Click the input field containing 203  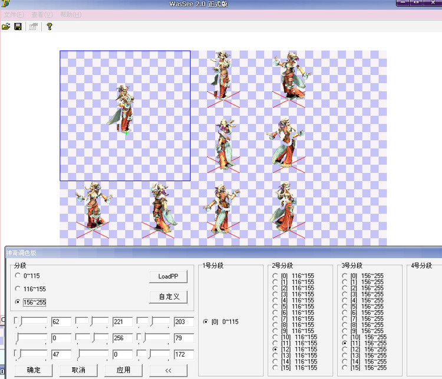point(184,321)
